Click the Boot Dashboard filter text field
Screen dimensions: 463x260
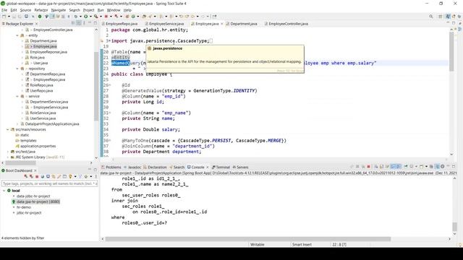(x=50, y=183)
